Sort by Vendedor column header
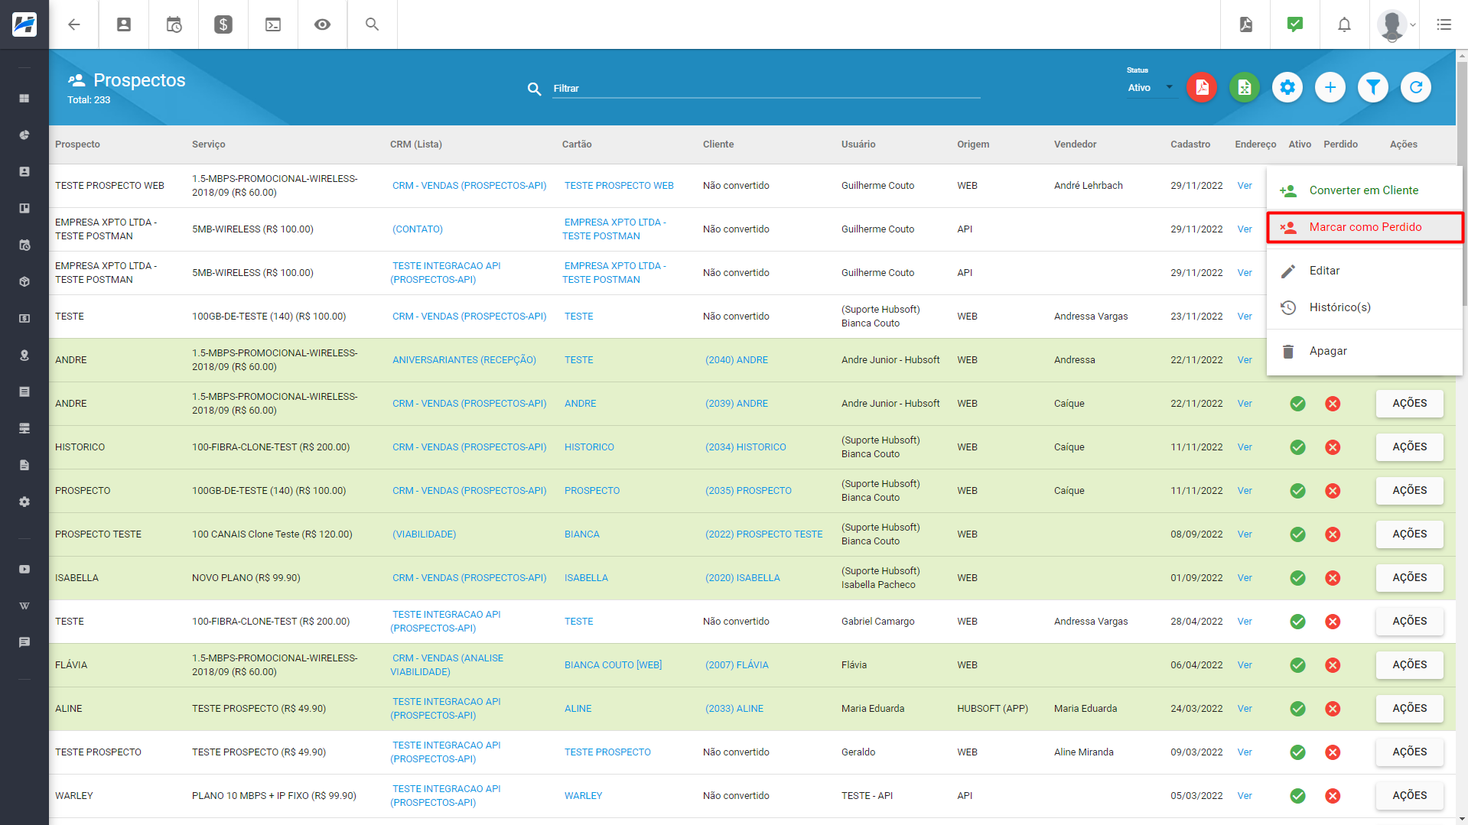 tap(1075, 145)
